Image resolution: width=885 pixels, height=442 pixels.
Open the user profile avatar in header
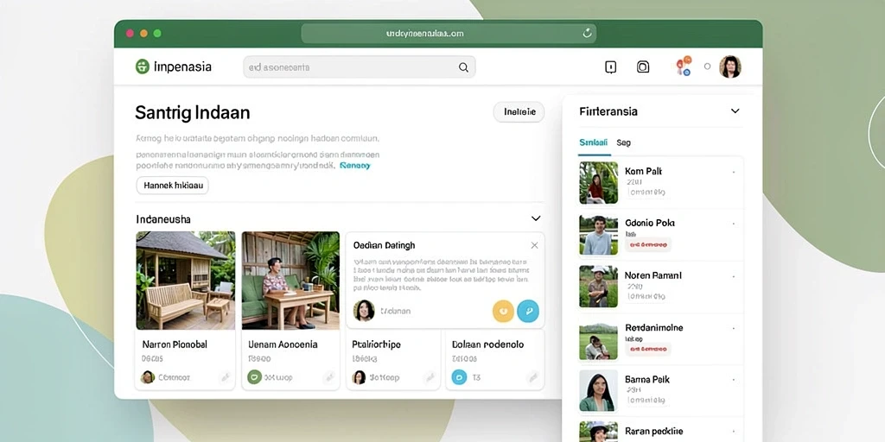[729, 66]
